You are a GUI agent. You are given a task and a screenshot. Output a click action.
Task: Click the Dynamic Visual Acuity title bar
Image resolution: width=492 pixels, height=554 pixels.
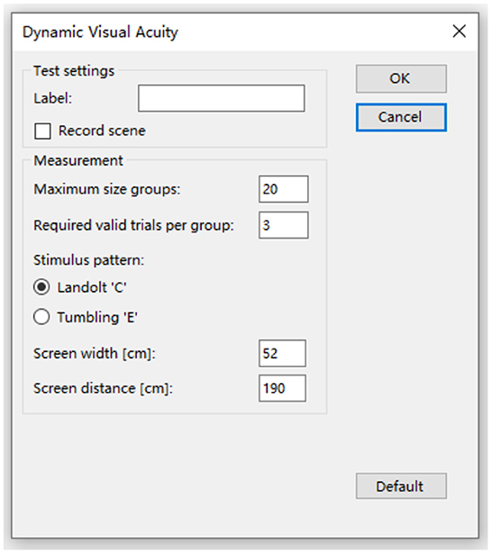click(230, 32)
